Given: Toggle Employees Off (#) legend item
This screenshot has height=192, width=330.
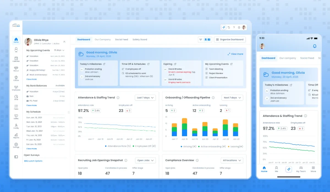Looking at the screenshot, I should click(144, 146).
